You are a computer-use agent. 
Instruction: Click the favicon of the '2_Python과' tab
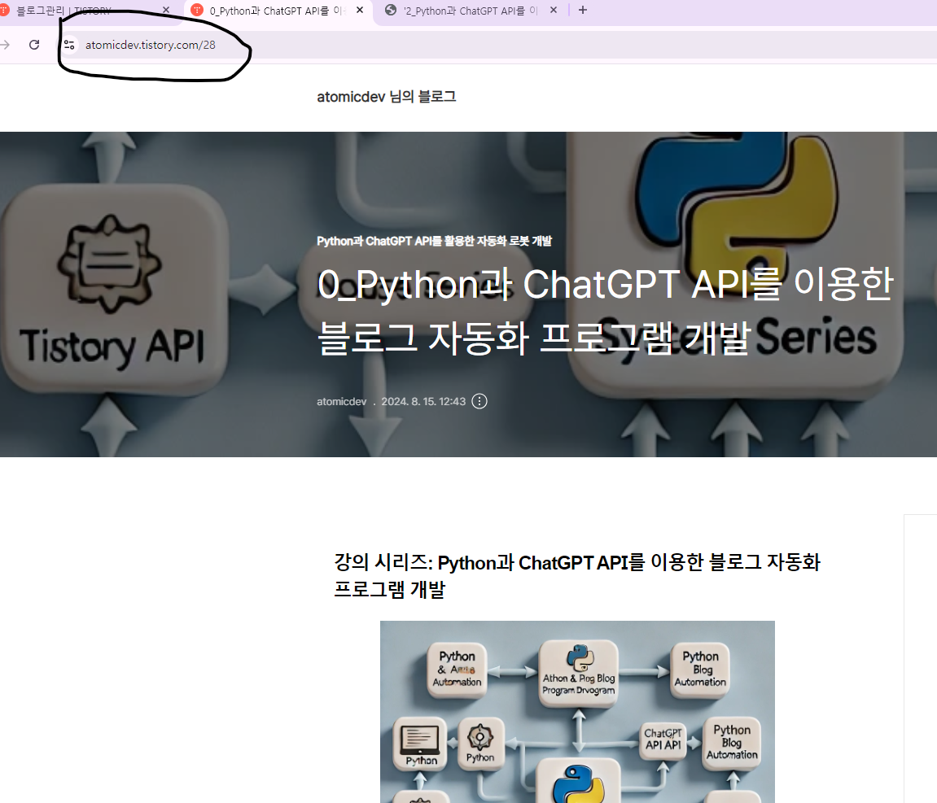(391, 10)
